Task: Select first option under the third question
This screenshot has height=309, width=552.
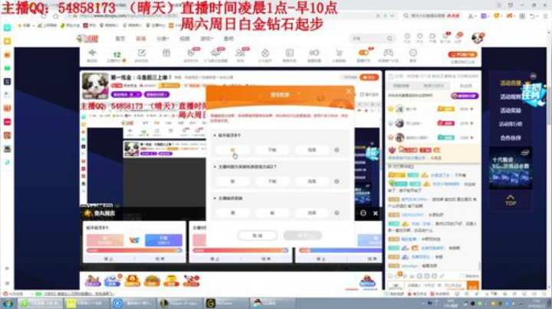Action: (x=233, y=213)
